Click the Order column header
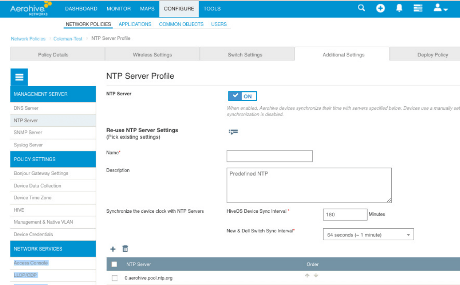 tap(313, 264)
